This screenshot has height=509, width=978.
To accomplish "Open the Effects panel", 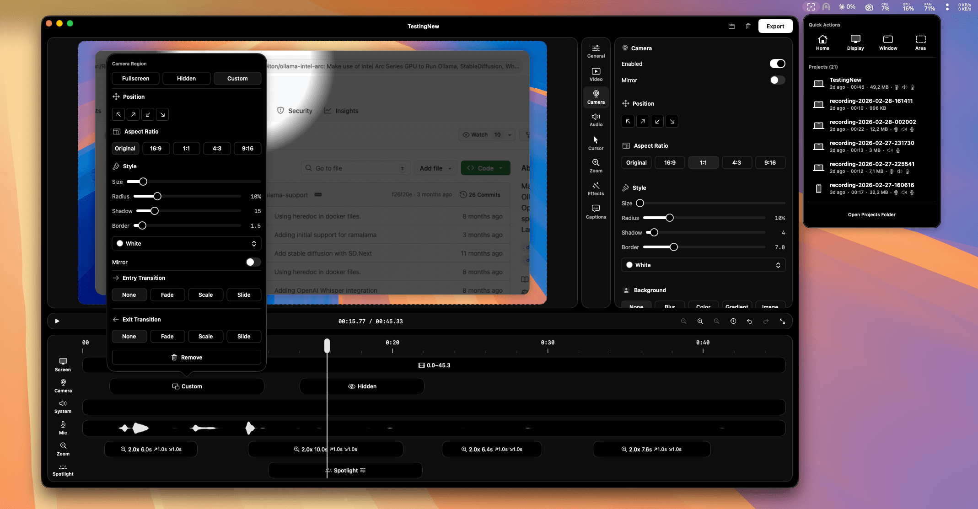I will (596, 188).
